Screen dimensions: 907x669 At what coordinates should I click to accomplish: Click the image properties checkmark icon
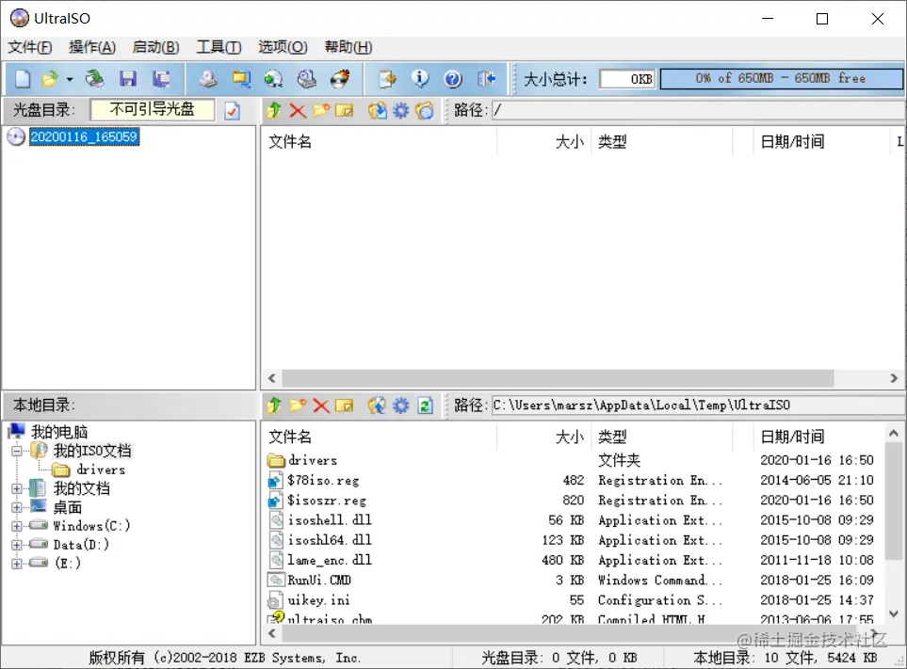[x=232, y=110]
